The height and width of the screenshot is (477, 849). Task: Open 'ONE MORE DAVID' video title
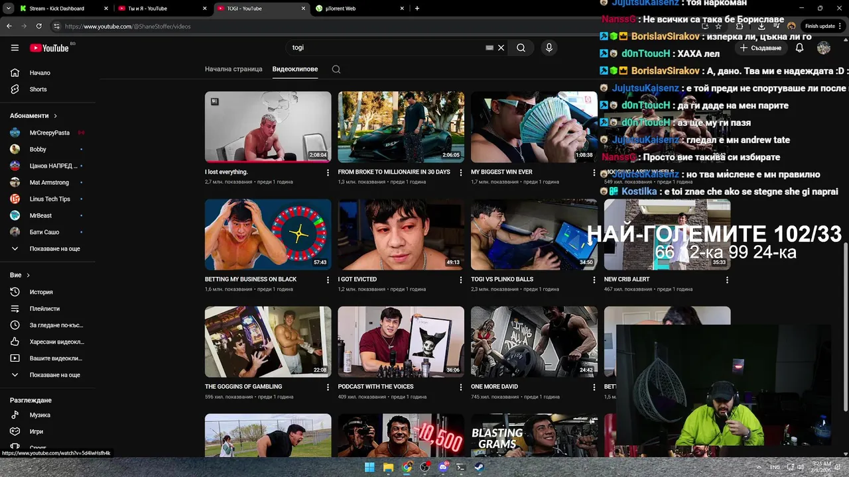pyautogui.click(x=494, y=387)
